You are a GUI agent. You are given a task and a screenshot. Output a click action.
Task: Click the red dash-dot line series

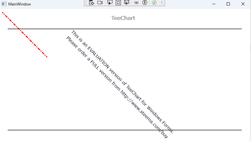(x=25, y=35)
